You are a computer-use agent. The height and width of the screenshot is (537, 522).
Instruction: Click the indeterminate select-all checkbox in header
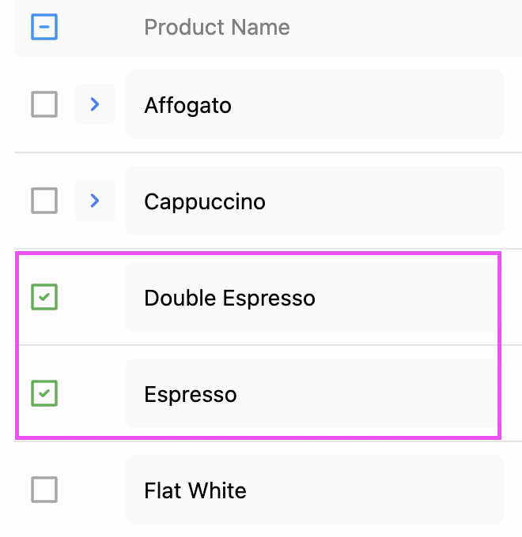(x=44, y=28)
